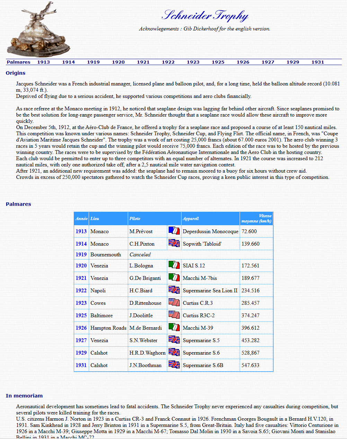
Task: Go to 1929 in the navigation bar
Action: tap(293, 62)
